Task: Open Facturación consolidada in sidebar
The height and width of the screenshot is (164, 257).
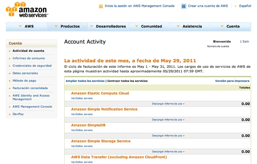Action: click(30, 88)
